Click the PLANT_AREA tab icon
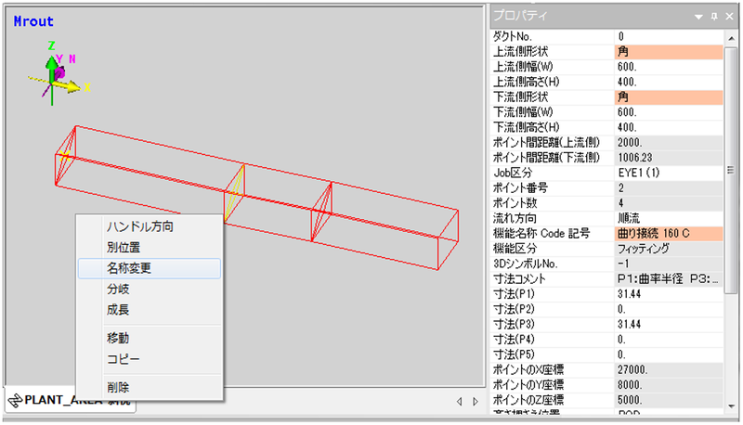Screen dimensions: 743x425 15,401
